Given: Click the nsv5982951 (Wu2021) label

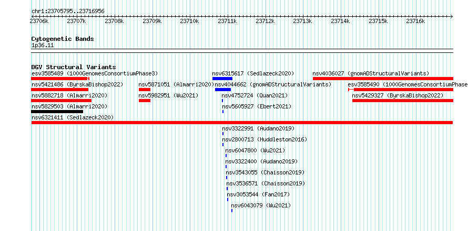Looking at the screenshot, I should [x=168, y=95].
